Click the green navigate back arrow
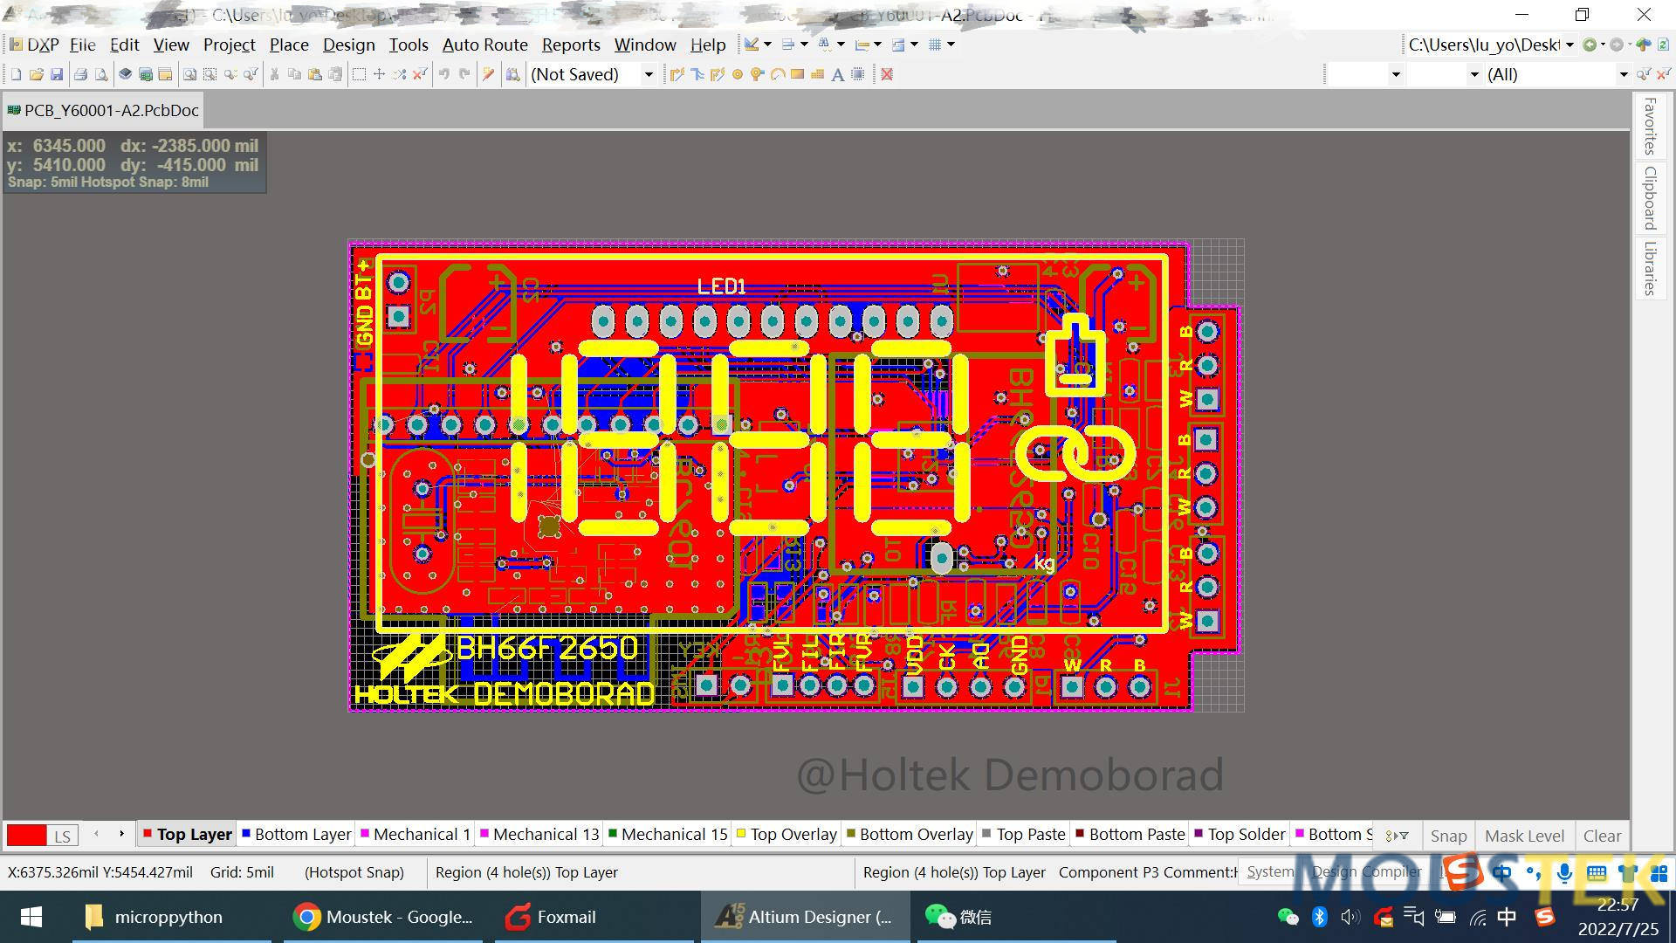Viewport: 1676px width, 943px height. (x=1590, y=45)
